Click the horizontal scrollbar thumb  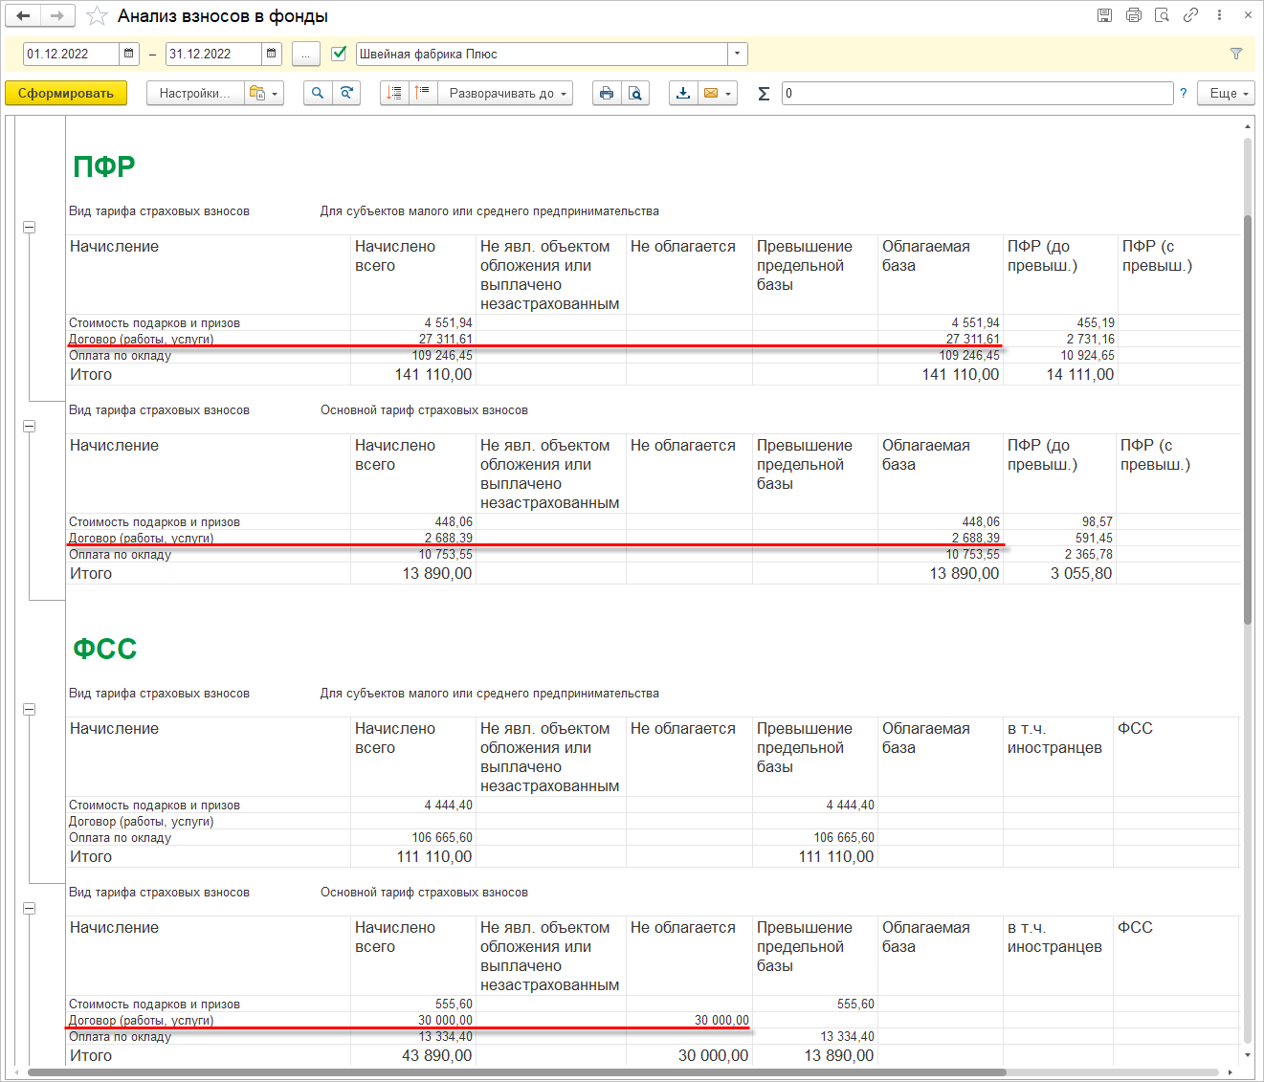[517, 1072]
